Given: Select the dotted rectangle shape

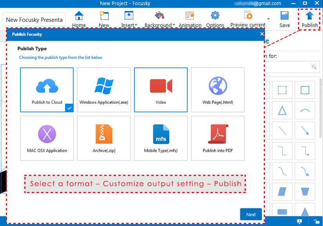Looking at the screenshot, I should (282, 90).
